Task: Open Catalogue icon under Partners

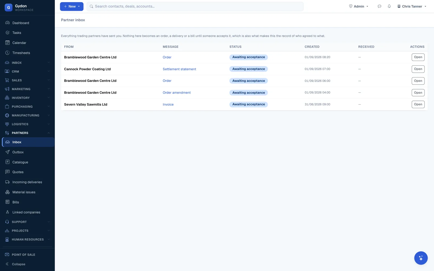Action: click(x=7, y=162)
